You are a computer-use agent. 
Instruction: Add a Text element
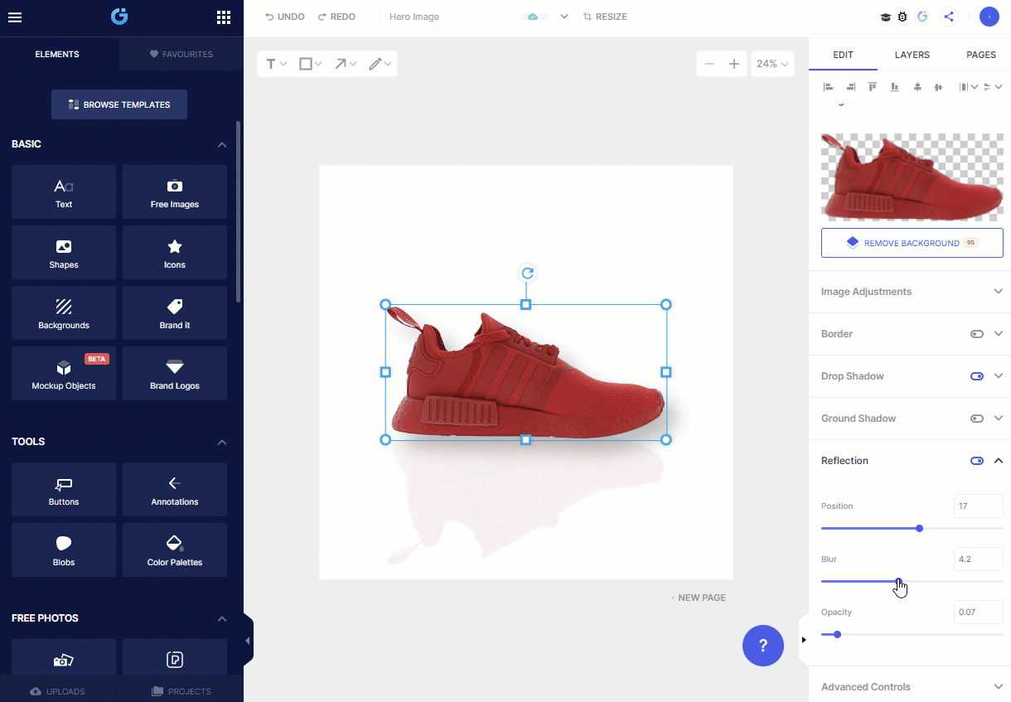(x=64, y=192)
